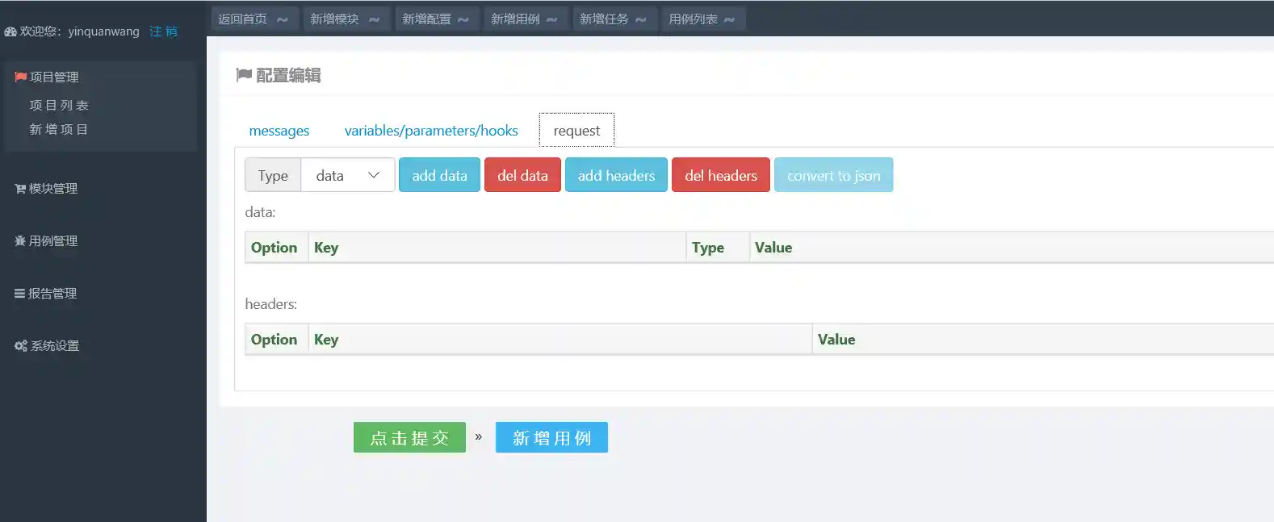Expand the 模块管理 sidebar section

click(53, 189)
